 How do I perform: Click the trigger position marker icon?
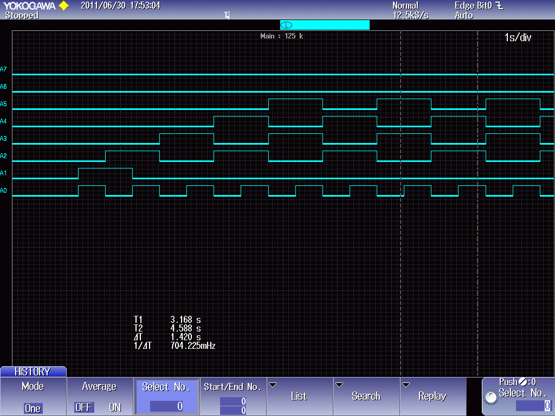[227, 15]
